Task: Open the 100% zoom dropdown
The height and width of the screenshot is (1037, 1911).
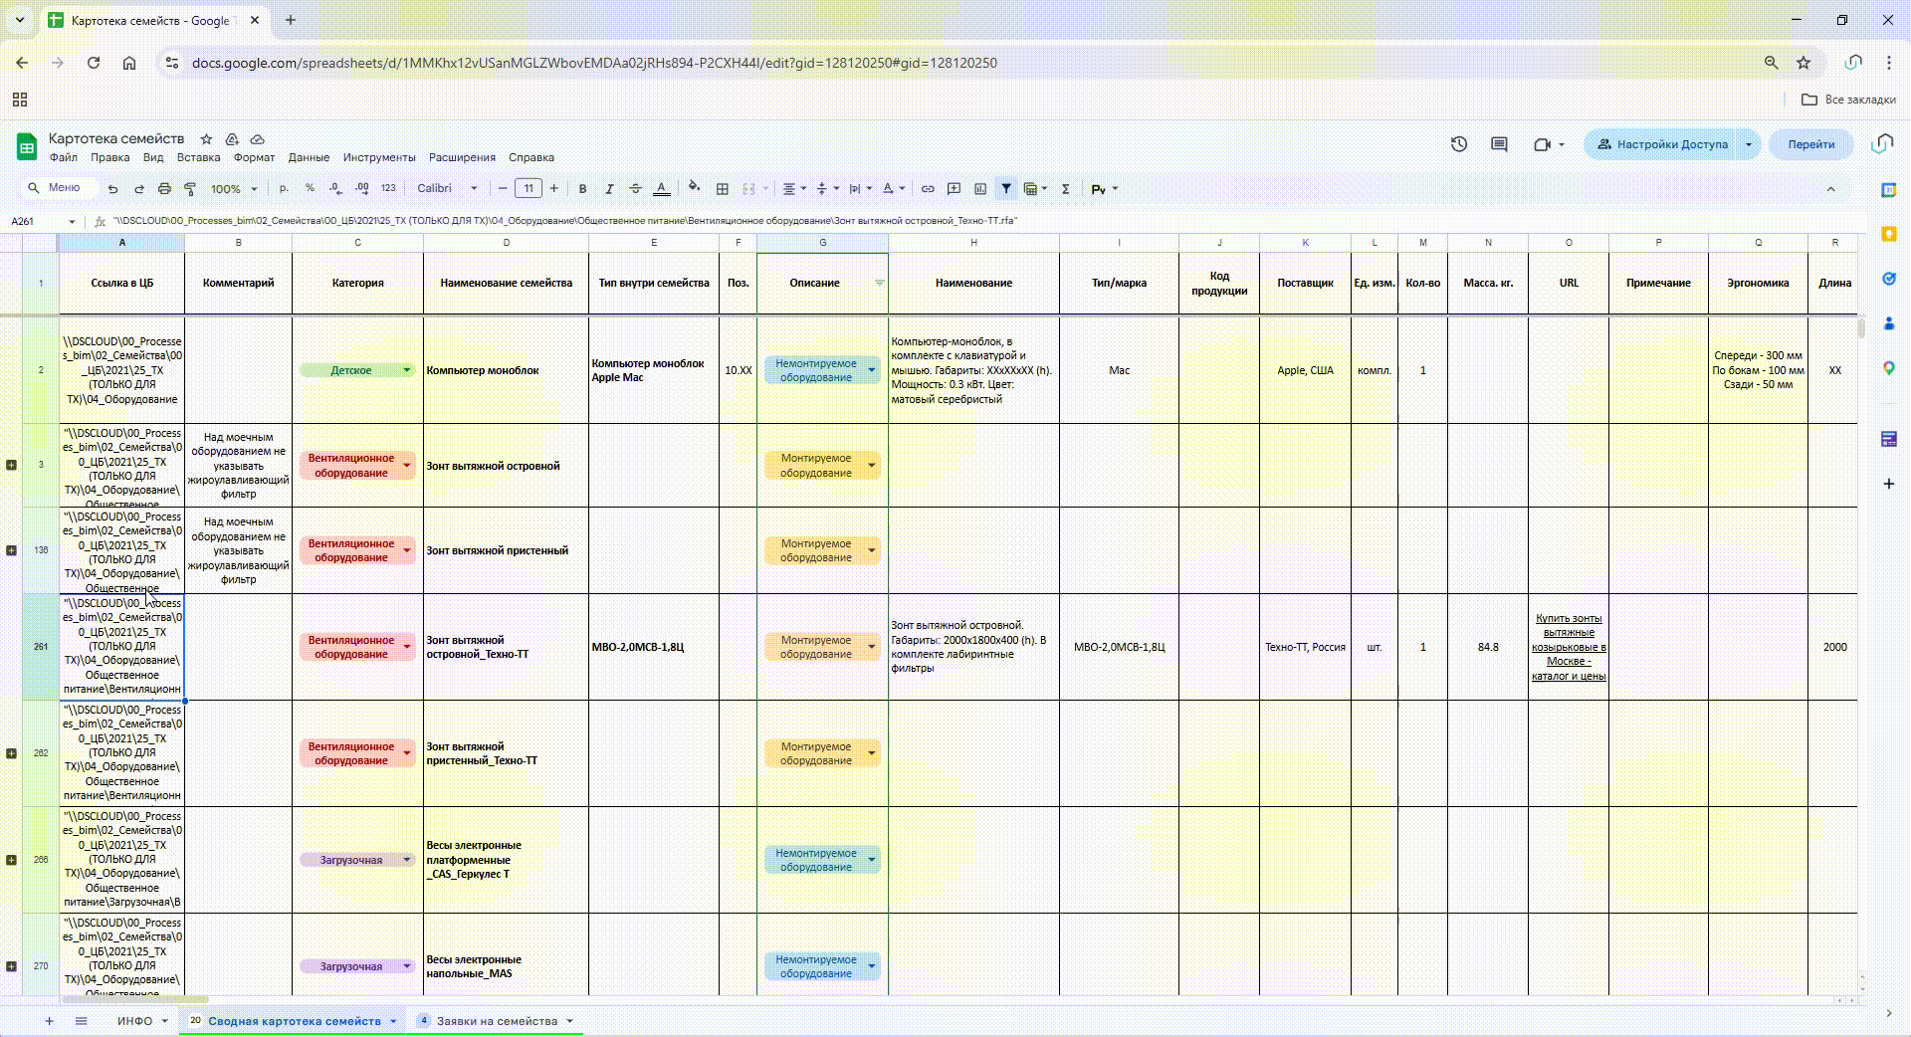Action: [x=234, y=189]
